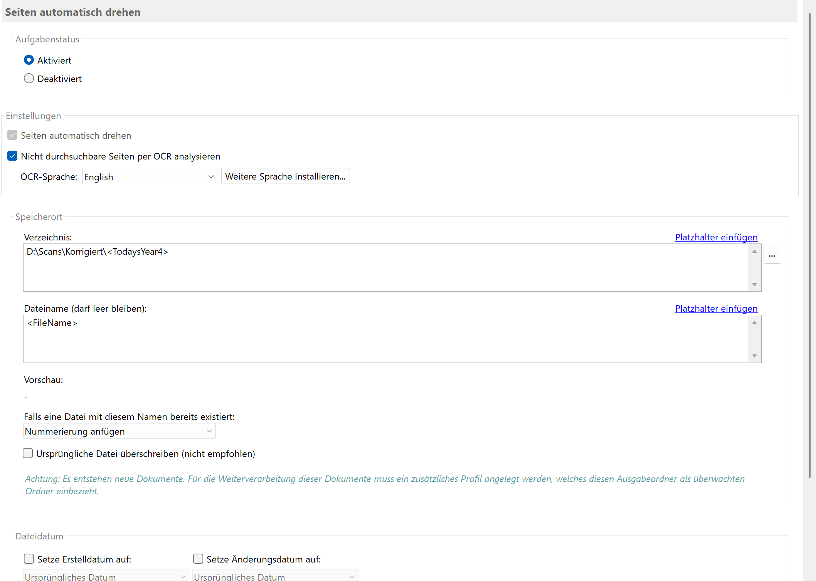816x581 pixels.
Task: Select the Deaktiviert radio button
Action: click(29, 79)
